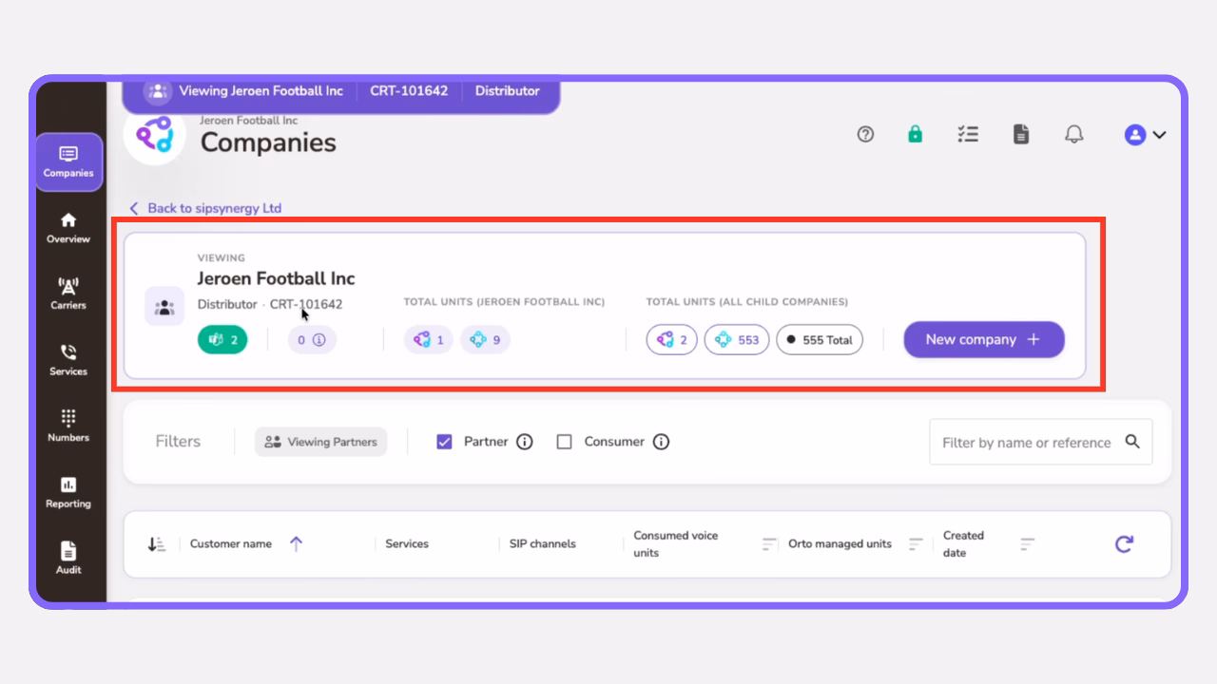Screen dimensions: 1217x684
Task: Click the SIP channels column header
Action: 543,544
